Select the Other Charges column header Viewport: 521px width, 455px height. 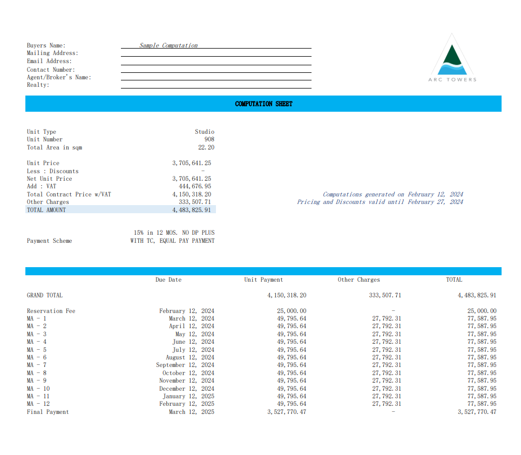(358, 280)
